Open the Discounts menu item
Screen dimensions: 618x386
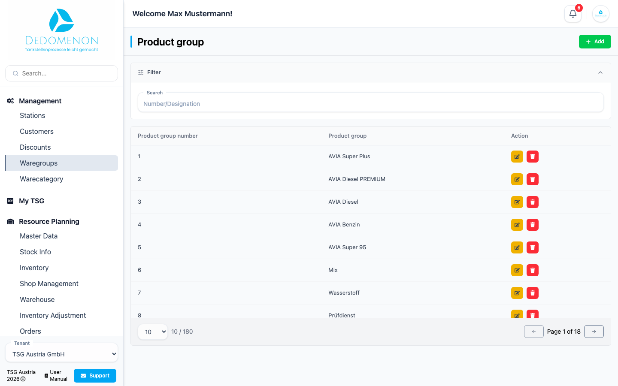[x=61, y=147]
